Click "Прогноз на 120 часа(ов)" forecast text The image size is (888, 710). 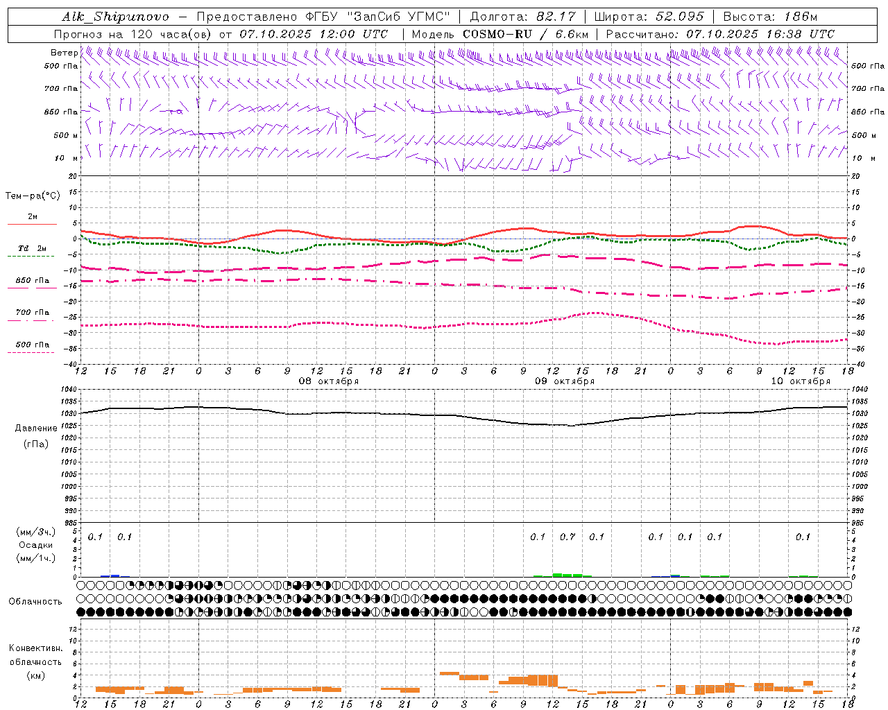pyautogui.click(x=134, y=34)
